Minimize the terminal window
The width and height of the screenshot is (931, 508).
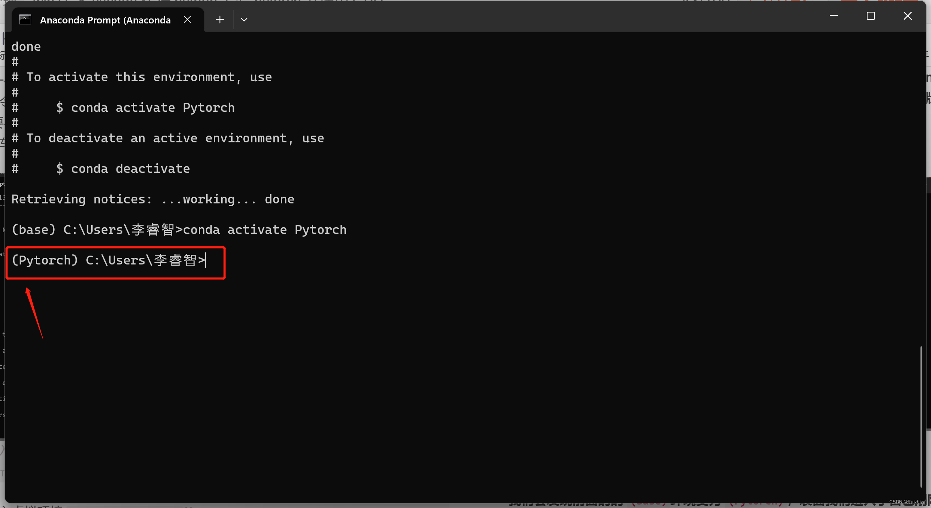pos(833,16)
